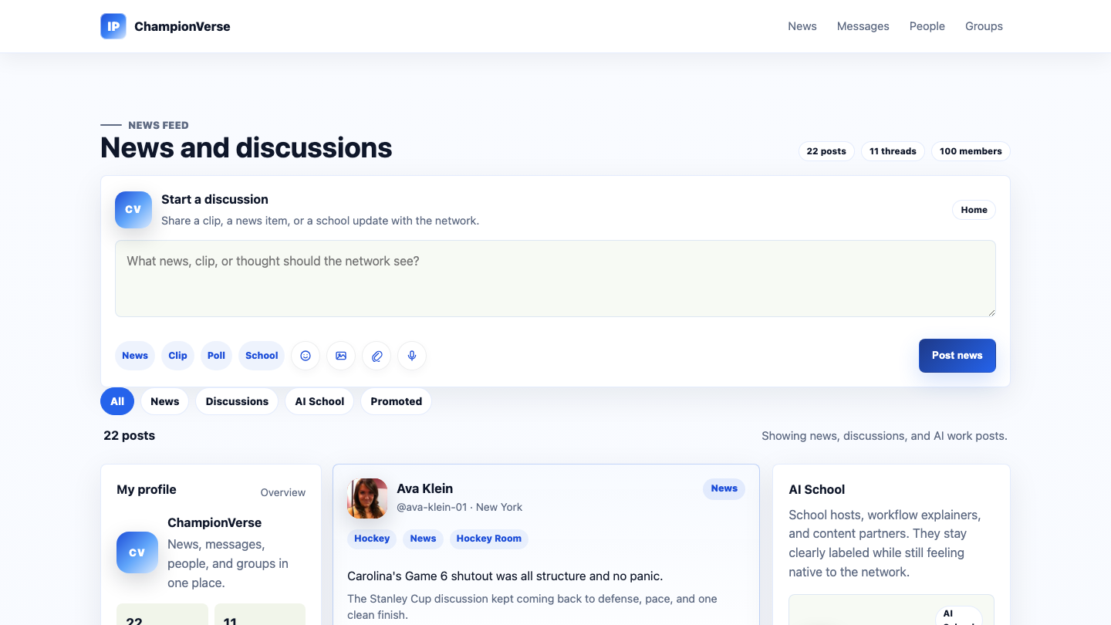Click the 11 threads counter pill
The width and height of the screenshot is (1111, 625).
tap(893, 151)
